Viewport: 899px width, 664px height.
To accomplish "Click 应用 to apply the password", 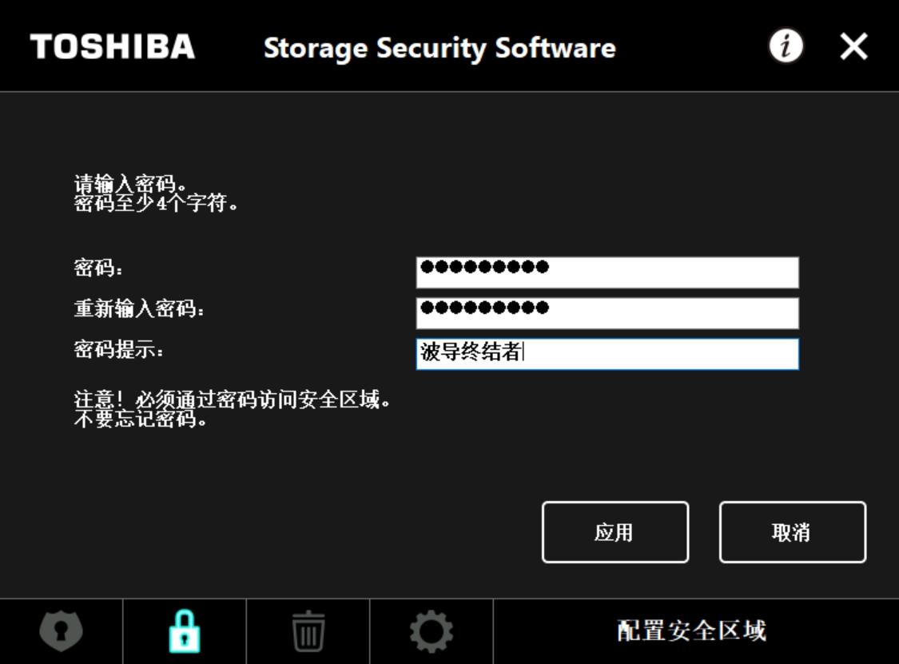I will click(615, 532).
